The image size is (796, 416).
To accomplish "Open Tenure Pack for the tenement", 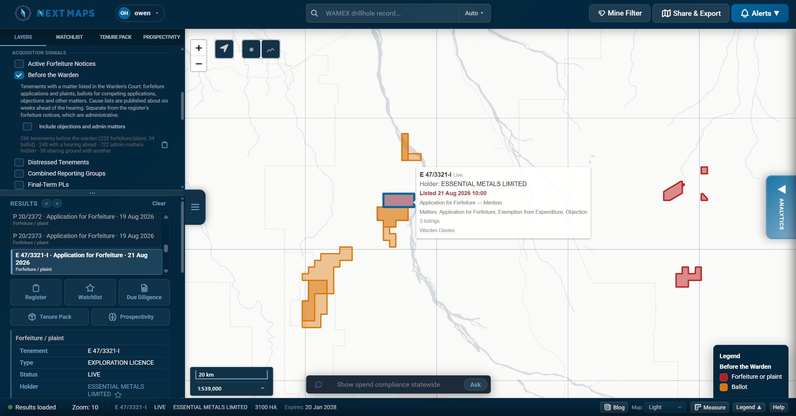I will pos(49,317).
